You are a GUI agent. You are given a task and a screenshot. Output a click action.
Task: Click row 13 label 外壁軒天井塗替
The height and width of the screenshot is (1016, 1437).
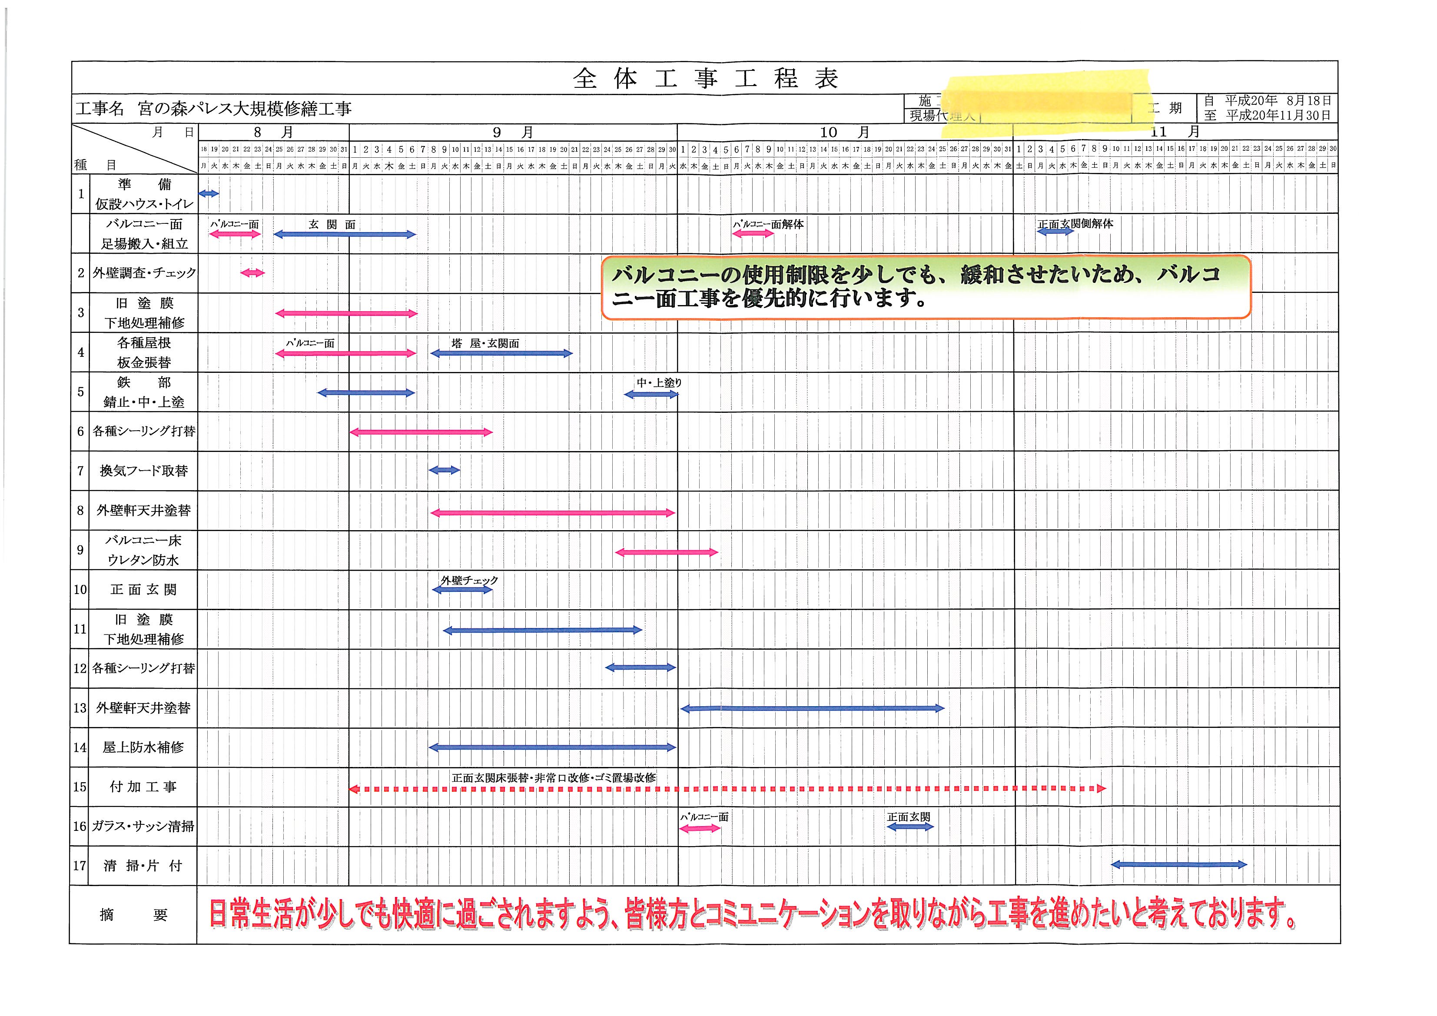143,708
